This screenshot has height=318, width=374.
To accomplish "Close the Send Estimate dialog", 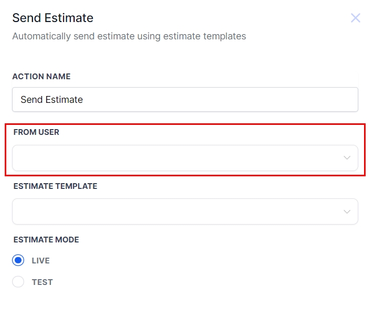I will pos(355,18).
